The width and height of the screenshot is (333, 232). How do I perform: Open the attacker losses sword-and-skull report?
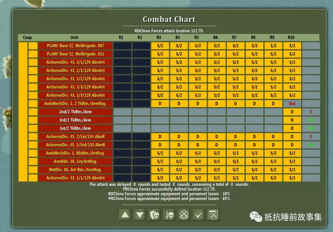tap(169, 215)
